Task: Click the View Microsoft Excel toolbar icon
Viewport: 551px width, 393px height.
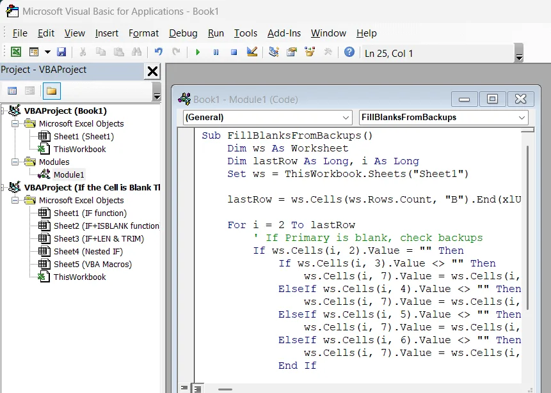Action: pos(16,52)
